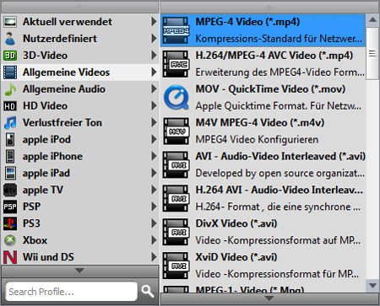Click the Nutzerdefiniert user icon
Screen dimensions: 380x306
[10, 39]
